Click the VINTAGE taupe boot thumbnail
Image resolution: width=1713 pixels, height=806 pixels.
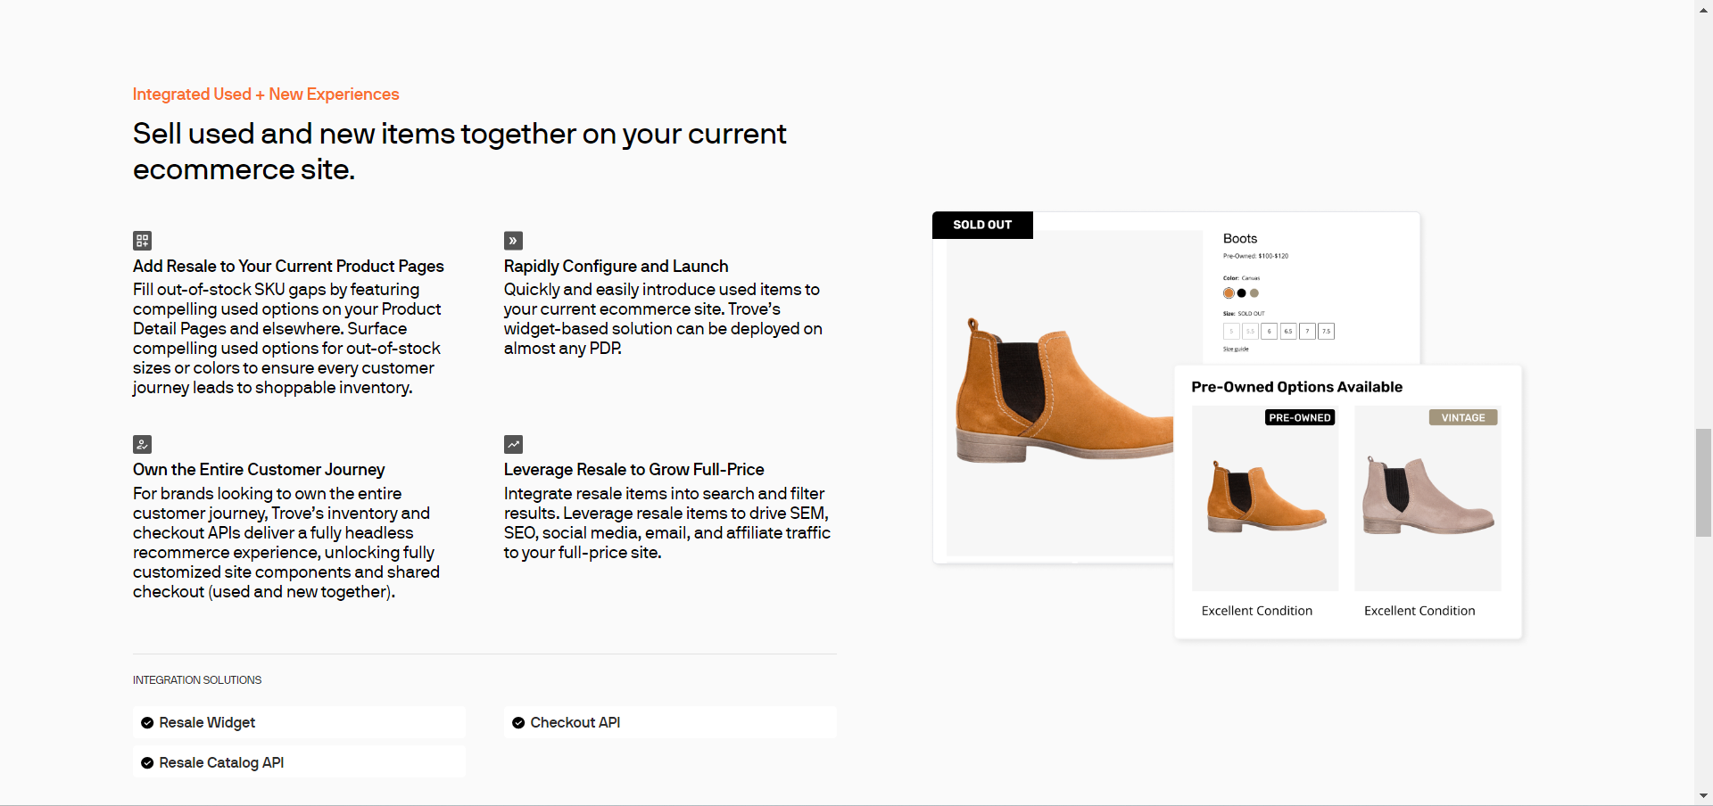coord(1427,499)
